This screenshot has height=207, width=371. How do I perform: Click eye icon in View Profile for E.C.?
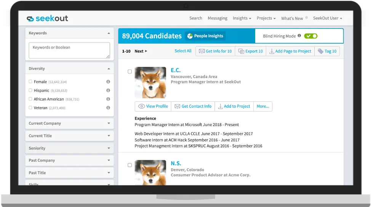[x=141, y=106]
